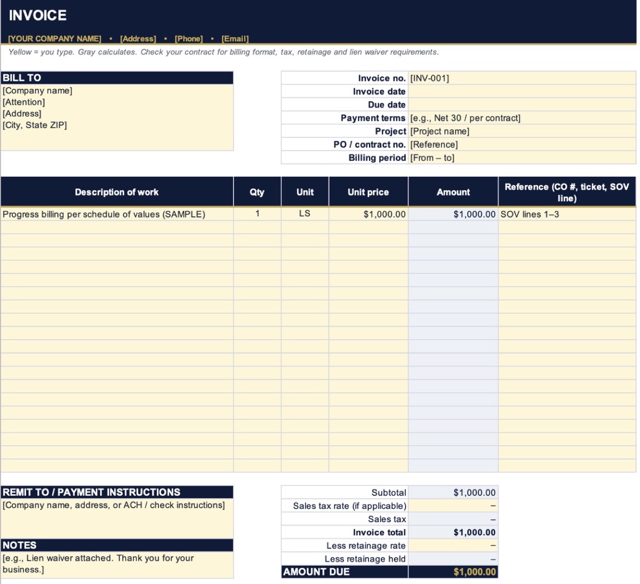Select the Progress billing per schedule description cell
Screen dimensions: 640x584
pos(117,214)
